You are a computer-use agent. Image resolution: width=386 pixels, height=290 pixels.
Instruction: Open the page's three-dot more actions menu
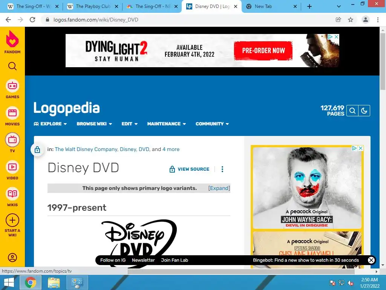coord(222,169)
